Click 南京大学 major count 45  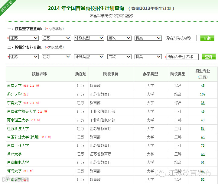203,86
